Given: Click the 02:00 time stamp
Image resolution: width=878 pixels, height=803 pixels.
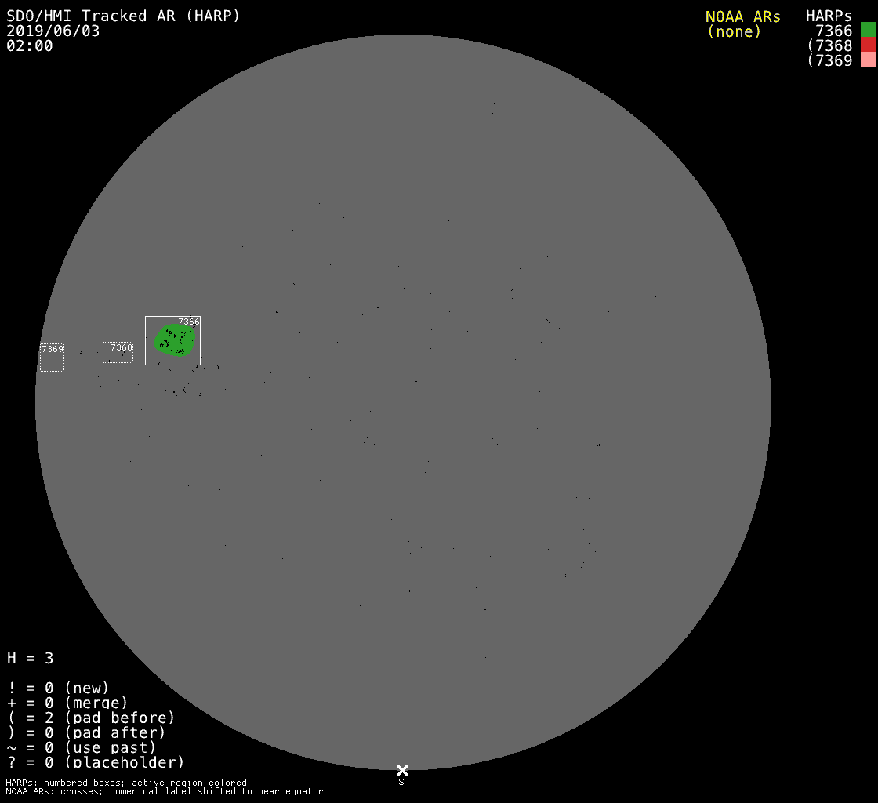Looking at the screenshot, I should pyautogui.click(x=30, y=46).
